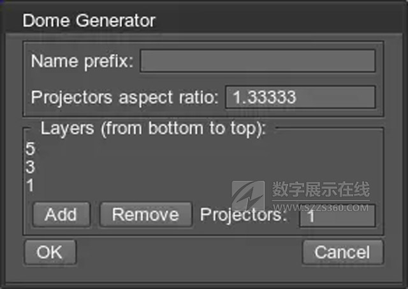Click the "Name prefix:" label
408x289 pixels.
pos(82,62)
